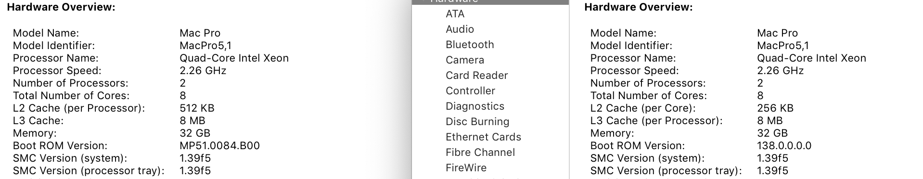Click the plain 'L3 Cache:' label

(38, 121)
